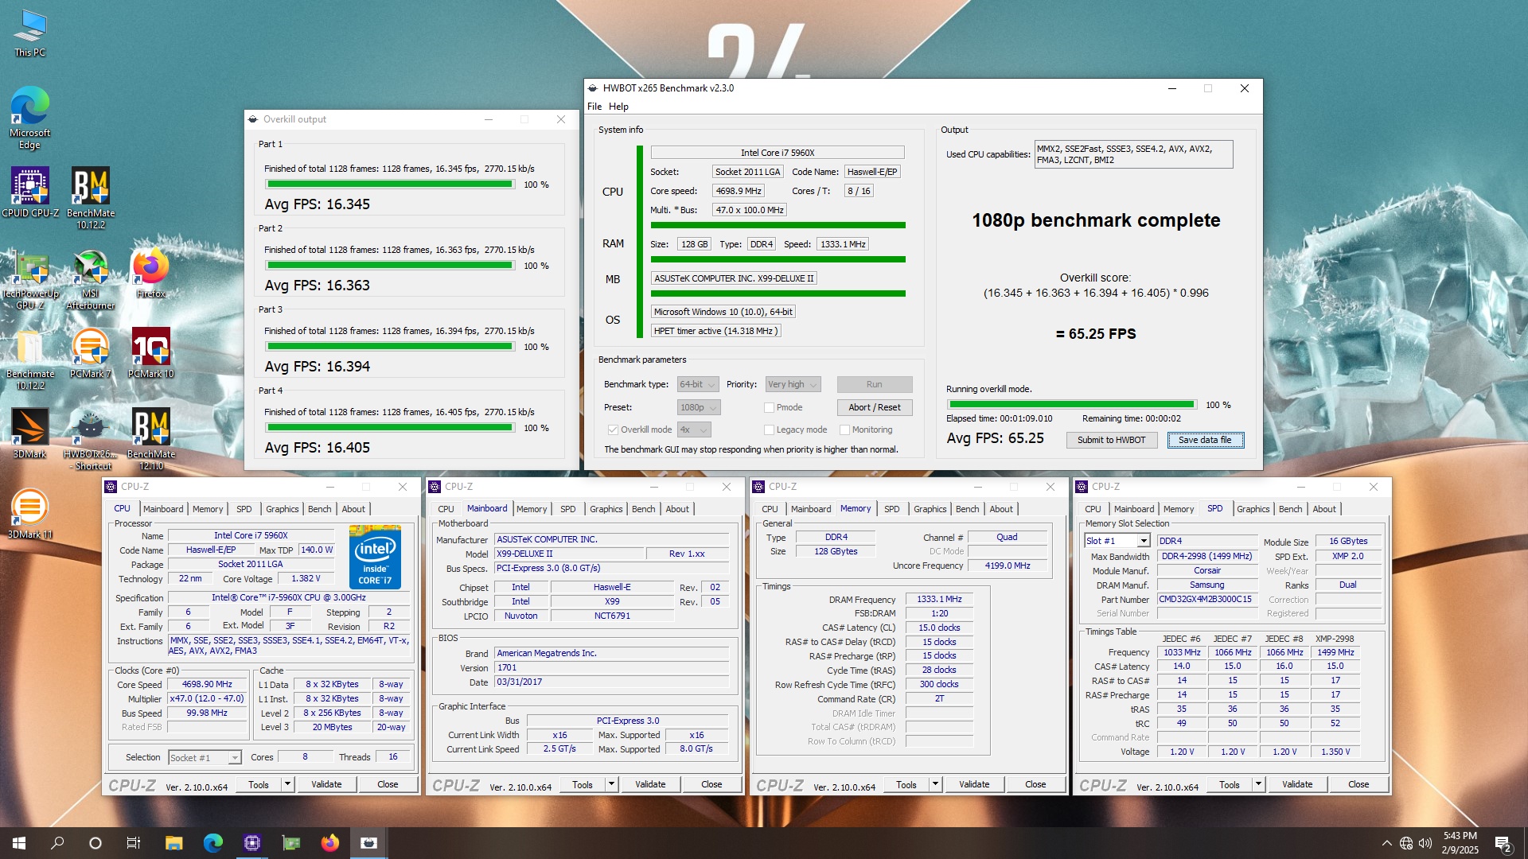The image size is (1528, 859).
Task: Enable Monitoring checkbox
Action: [844, 429]
